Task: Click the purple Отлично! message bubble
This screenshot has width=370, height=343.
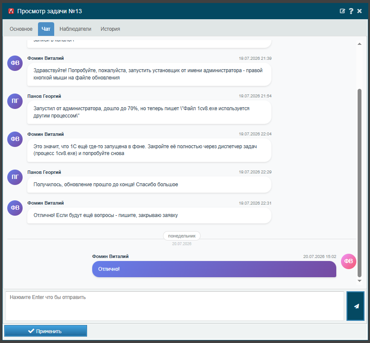Action: tap(214, 269)
